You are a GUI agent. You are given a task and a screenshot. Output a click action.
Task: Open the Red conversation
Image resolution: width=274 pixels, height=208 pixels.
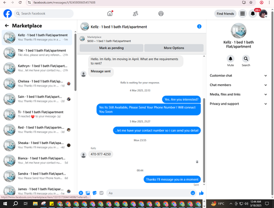pos(37,130)
